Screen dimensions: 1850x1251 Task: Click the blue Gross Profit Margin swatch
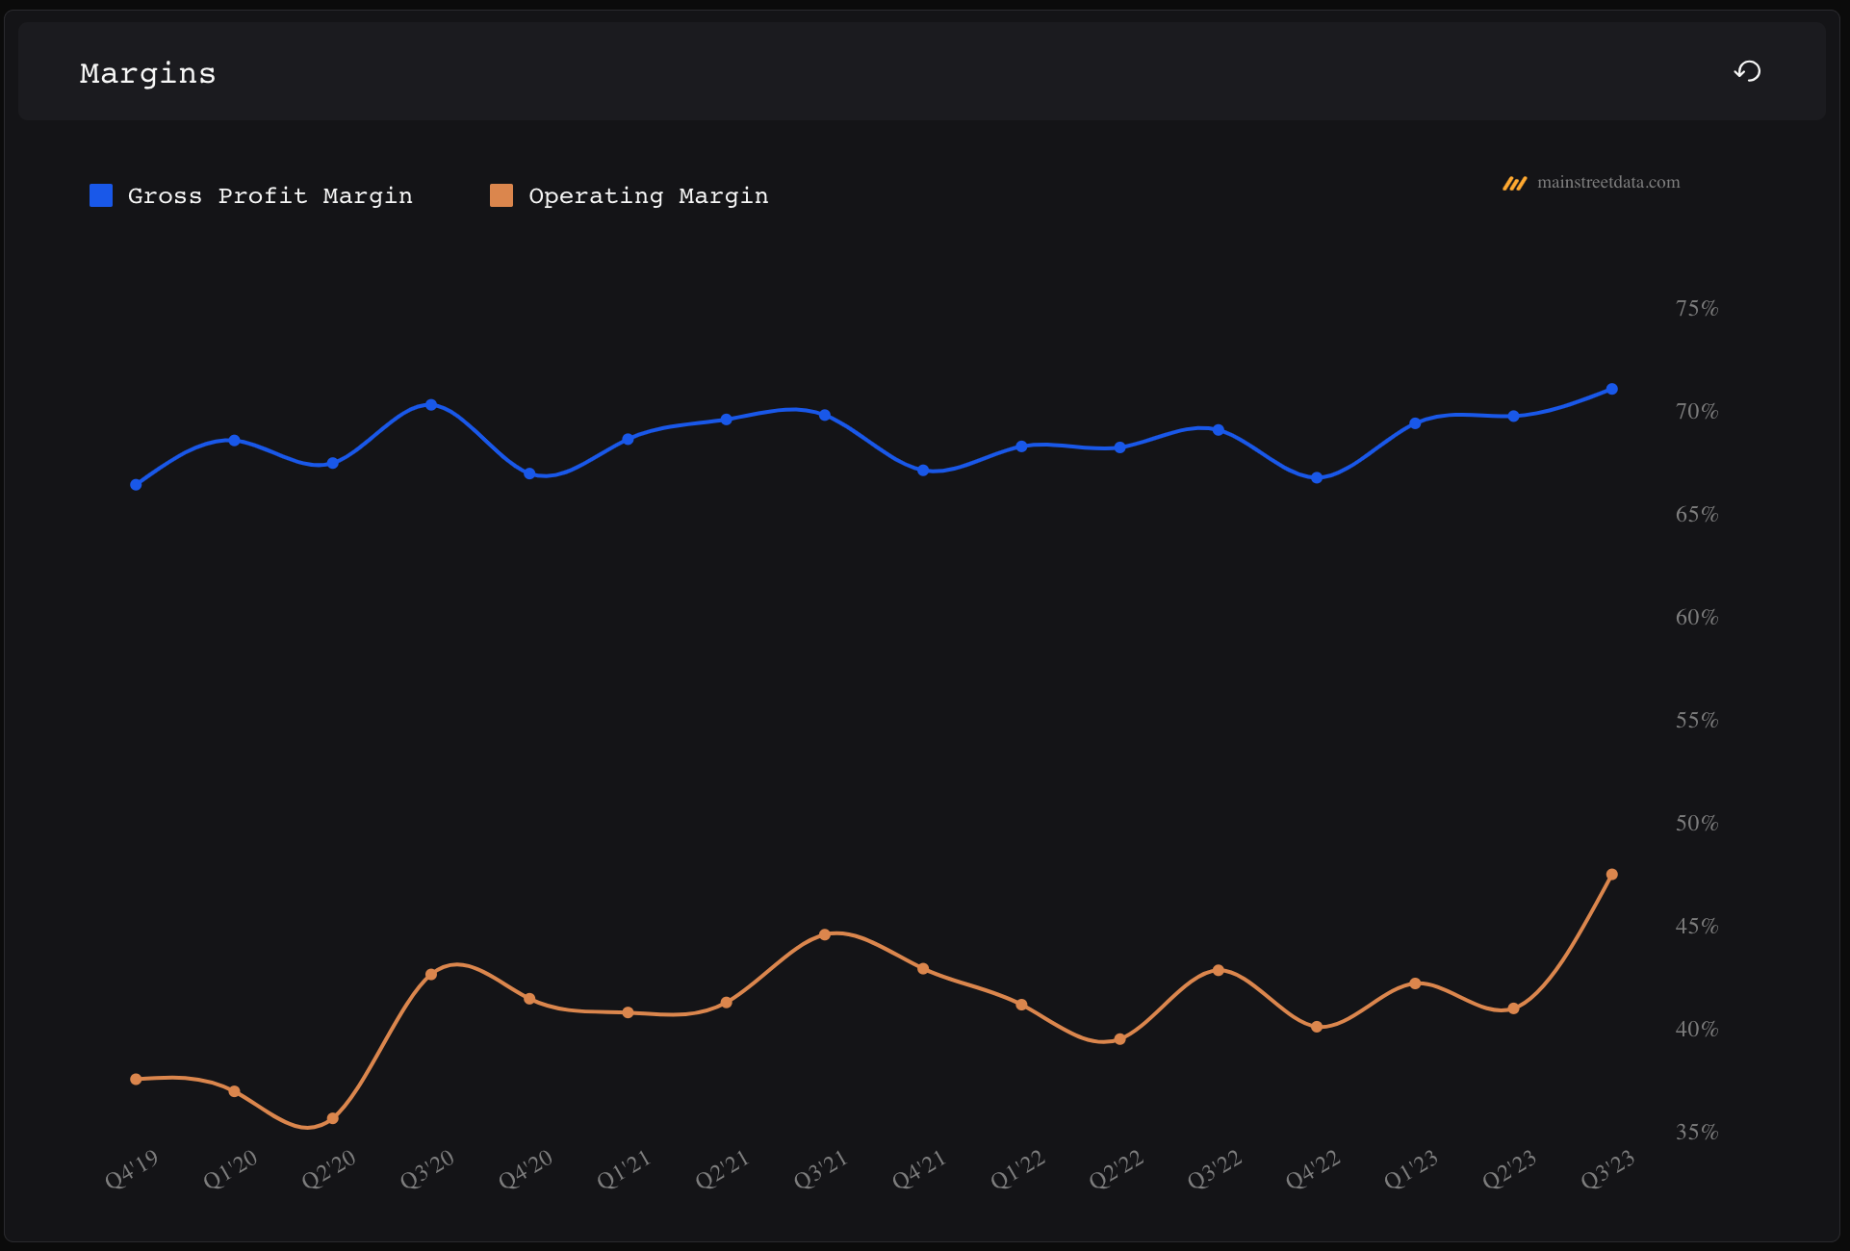click(x=101, y=195)
